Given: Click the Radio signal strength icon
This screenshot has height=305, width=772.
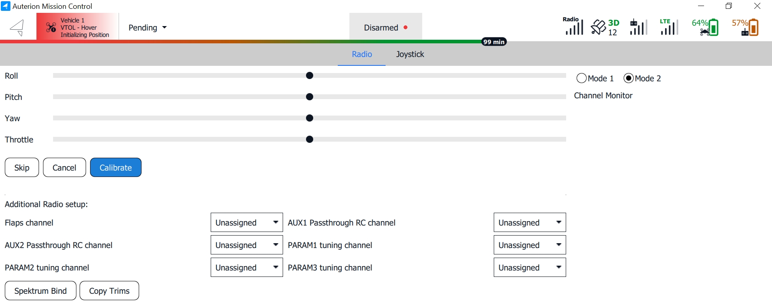Looking at the screenshot, I should click(x=573, y=26).
